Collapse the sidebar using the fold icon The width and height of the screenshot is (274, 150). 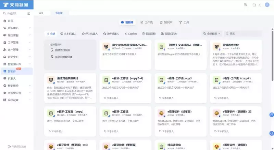[x=29, y=13]
